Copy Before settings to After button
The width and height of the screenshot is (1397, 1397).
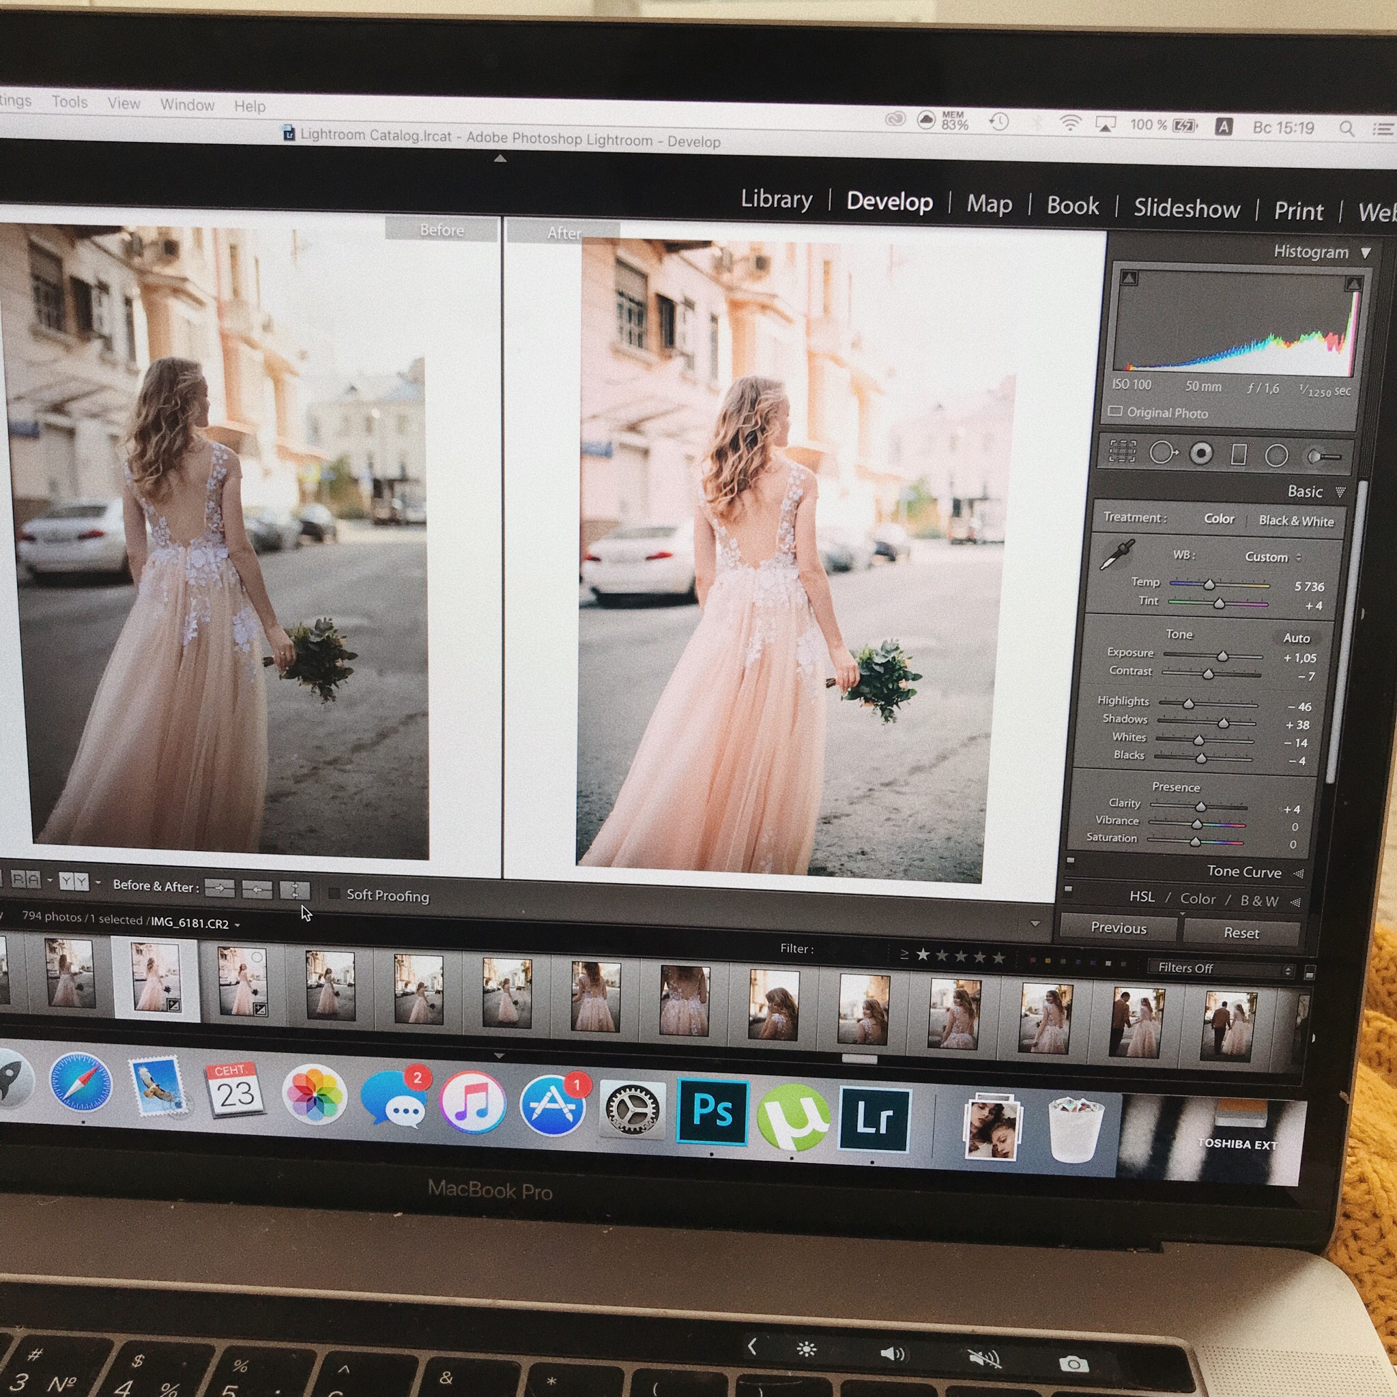[x=220, y=888]
